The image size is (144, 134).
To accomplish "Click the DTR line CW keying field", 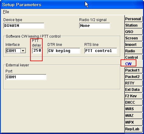I will [64, 51].
